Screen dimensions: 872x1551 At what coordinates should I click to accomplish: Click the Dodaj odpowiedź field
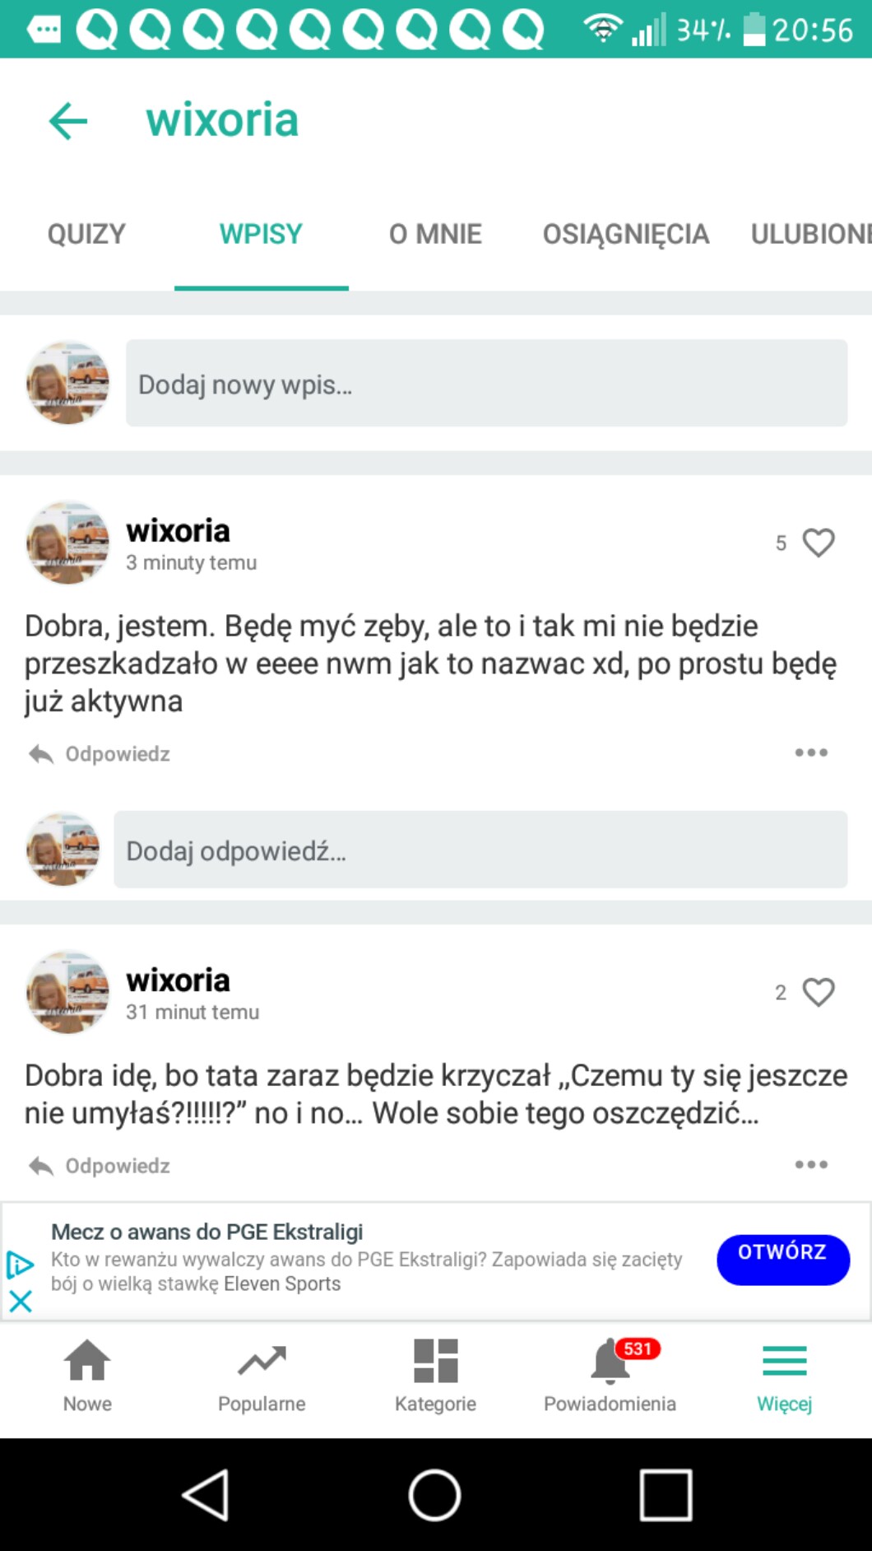point(480,850)
